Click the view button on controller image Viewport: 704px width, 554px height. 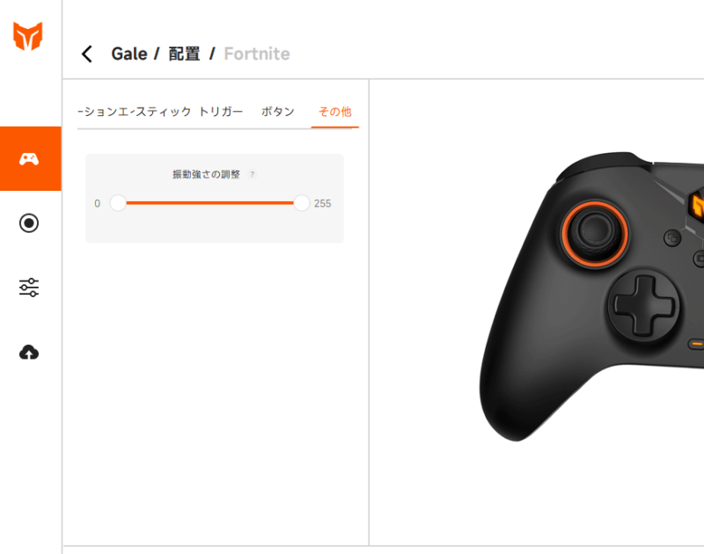[x=672, y=237]
